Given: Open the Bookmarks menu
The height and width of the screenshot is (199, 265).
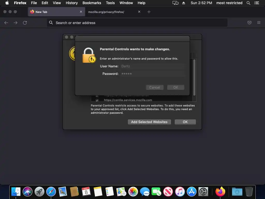Looking at the screenshot, I should coord(92,3).
